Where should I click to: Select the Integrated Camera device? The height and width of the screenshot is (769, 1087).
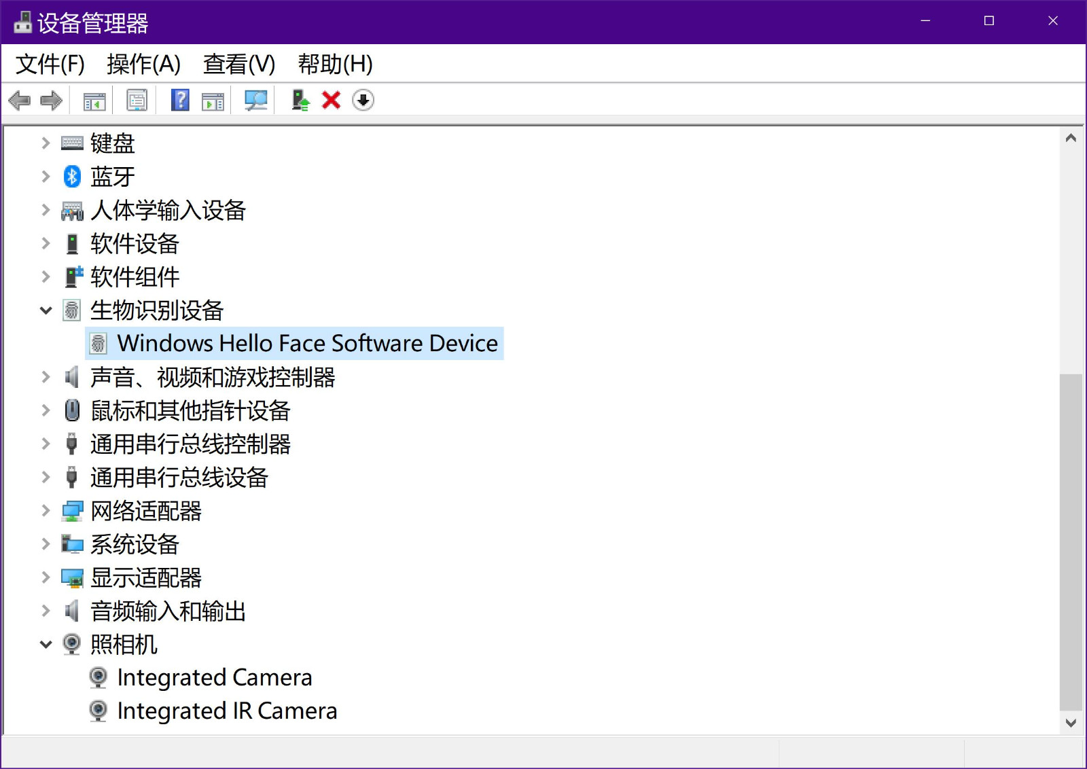pyautogui.click(x=215, y=677)
